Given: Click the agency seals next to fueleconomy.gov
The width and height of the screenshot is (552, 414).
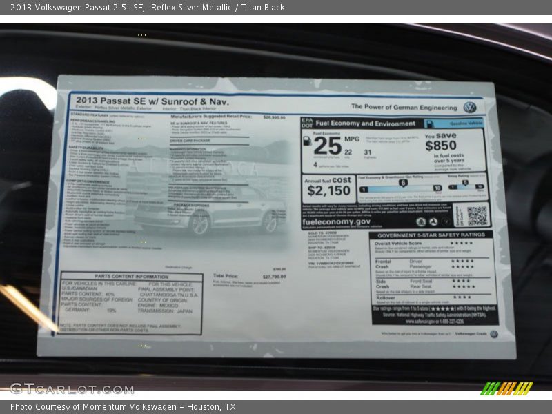Looking at the screenshot, I should (x=433, y=221).
